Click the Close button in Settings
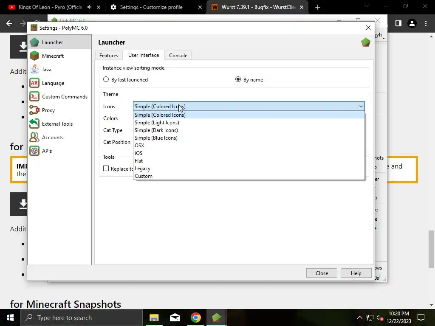The image size is (435, 326). 322,273
